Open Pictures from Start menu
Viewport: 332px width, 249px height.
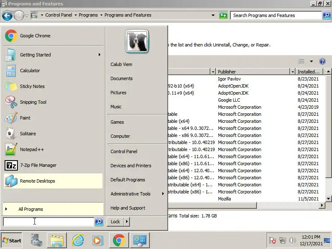tap(118, 93)
